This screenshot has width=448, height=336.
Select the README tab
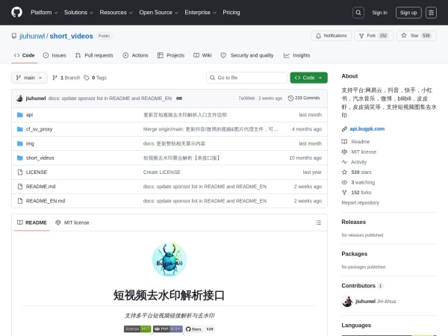click(x=31, y=223)
